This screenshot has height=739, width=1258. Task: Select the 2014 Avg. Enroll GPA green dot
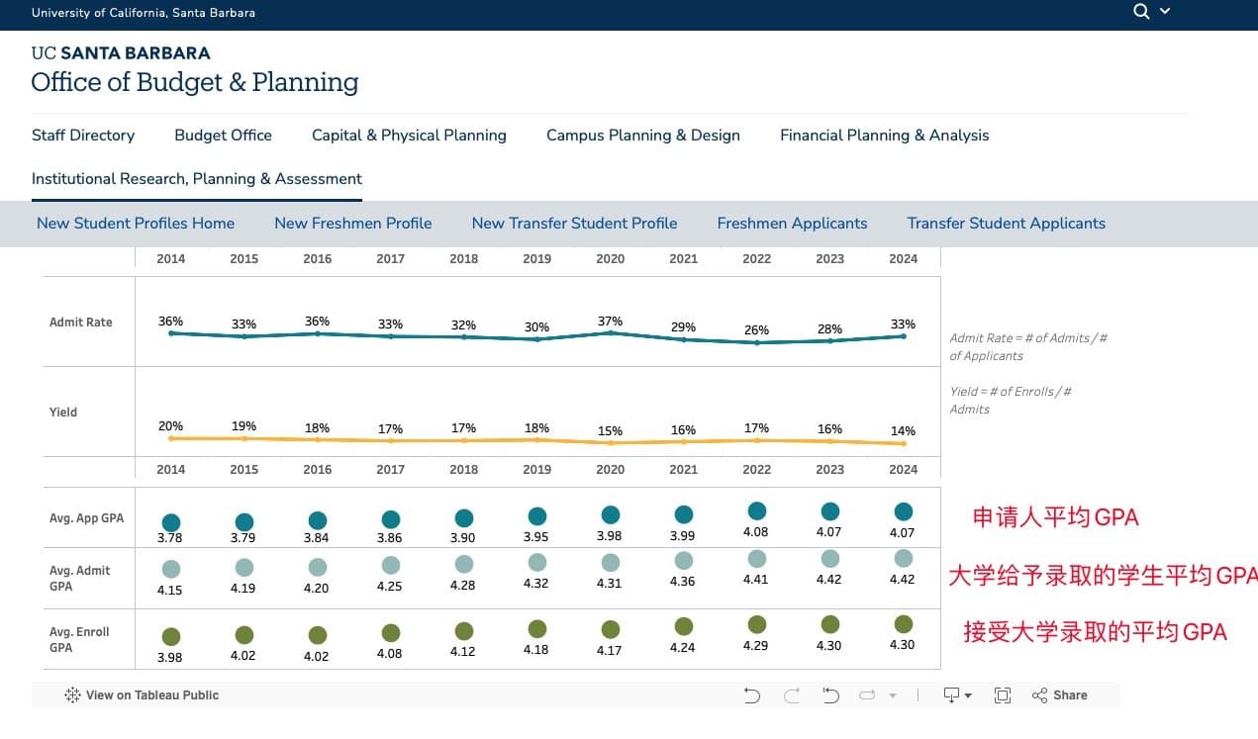pos(171,636)
